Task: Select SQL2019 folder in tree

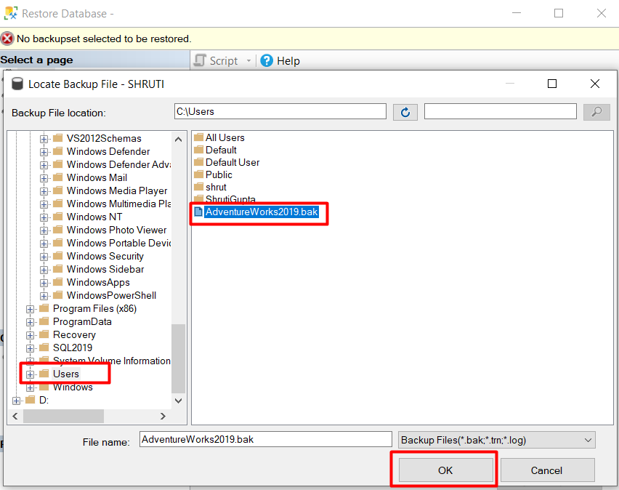Action: pos(73,348)
